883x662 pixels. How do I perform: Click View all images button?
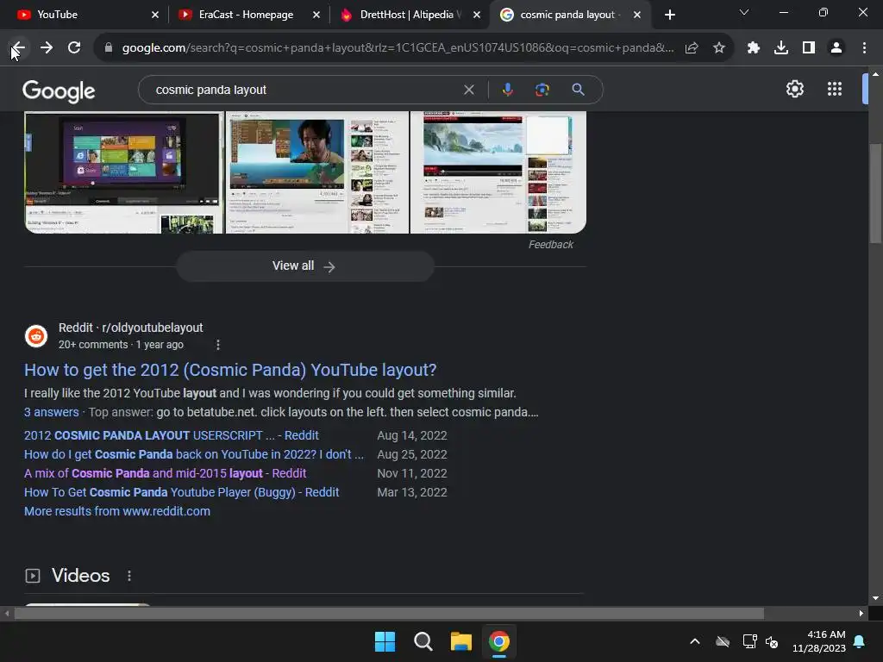(x=304, y=266)
